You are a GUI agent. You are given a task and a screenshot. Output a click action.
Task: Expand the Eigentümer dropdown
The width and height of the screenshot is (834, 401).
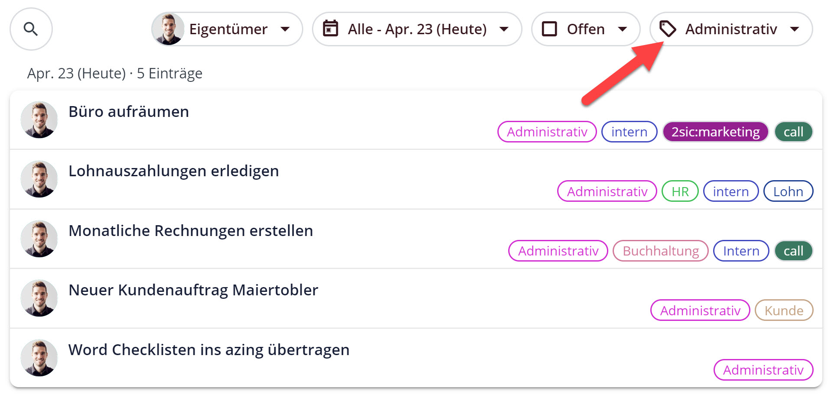286,29
